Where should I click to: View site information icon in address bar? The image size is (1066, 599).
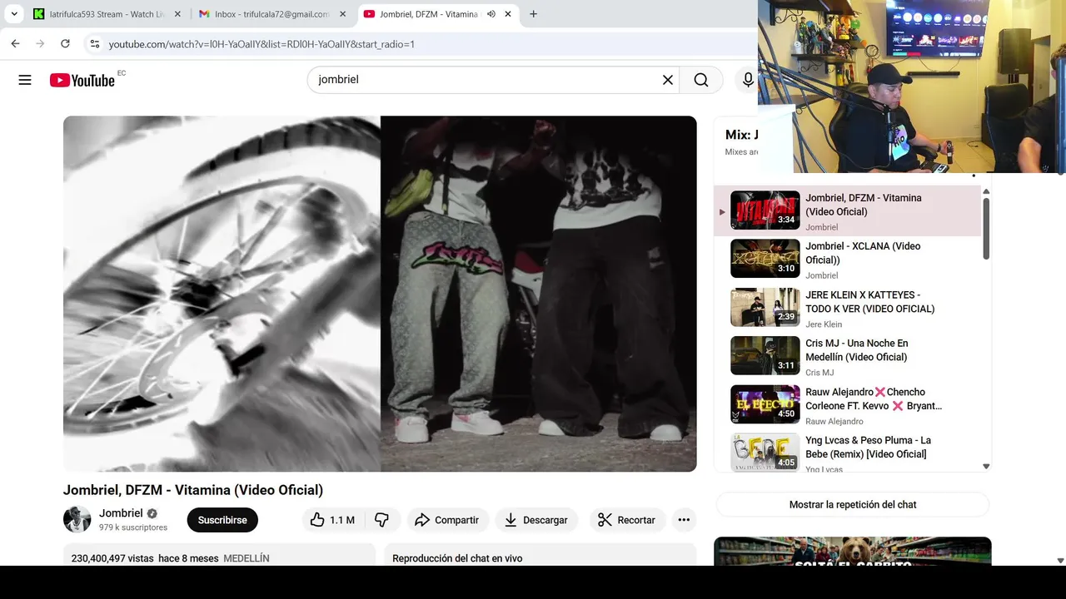coord(94,43)
